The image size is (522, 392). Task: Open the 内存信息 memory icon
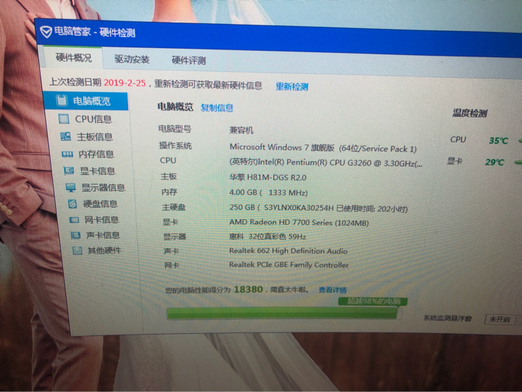(x=67, y=154)
